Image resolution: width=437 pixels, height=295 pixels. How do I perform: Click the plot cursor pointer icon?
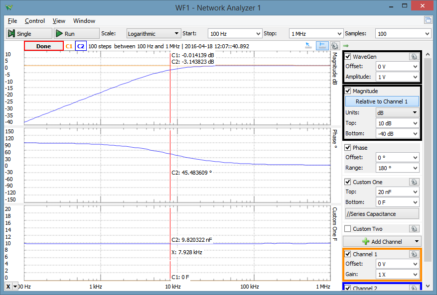309,46
